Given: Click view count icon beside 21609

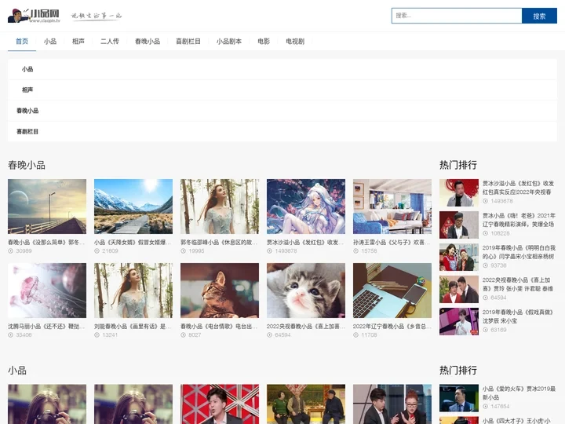Looking at the screenshot, I should point(97,251).
